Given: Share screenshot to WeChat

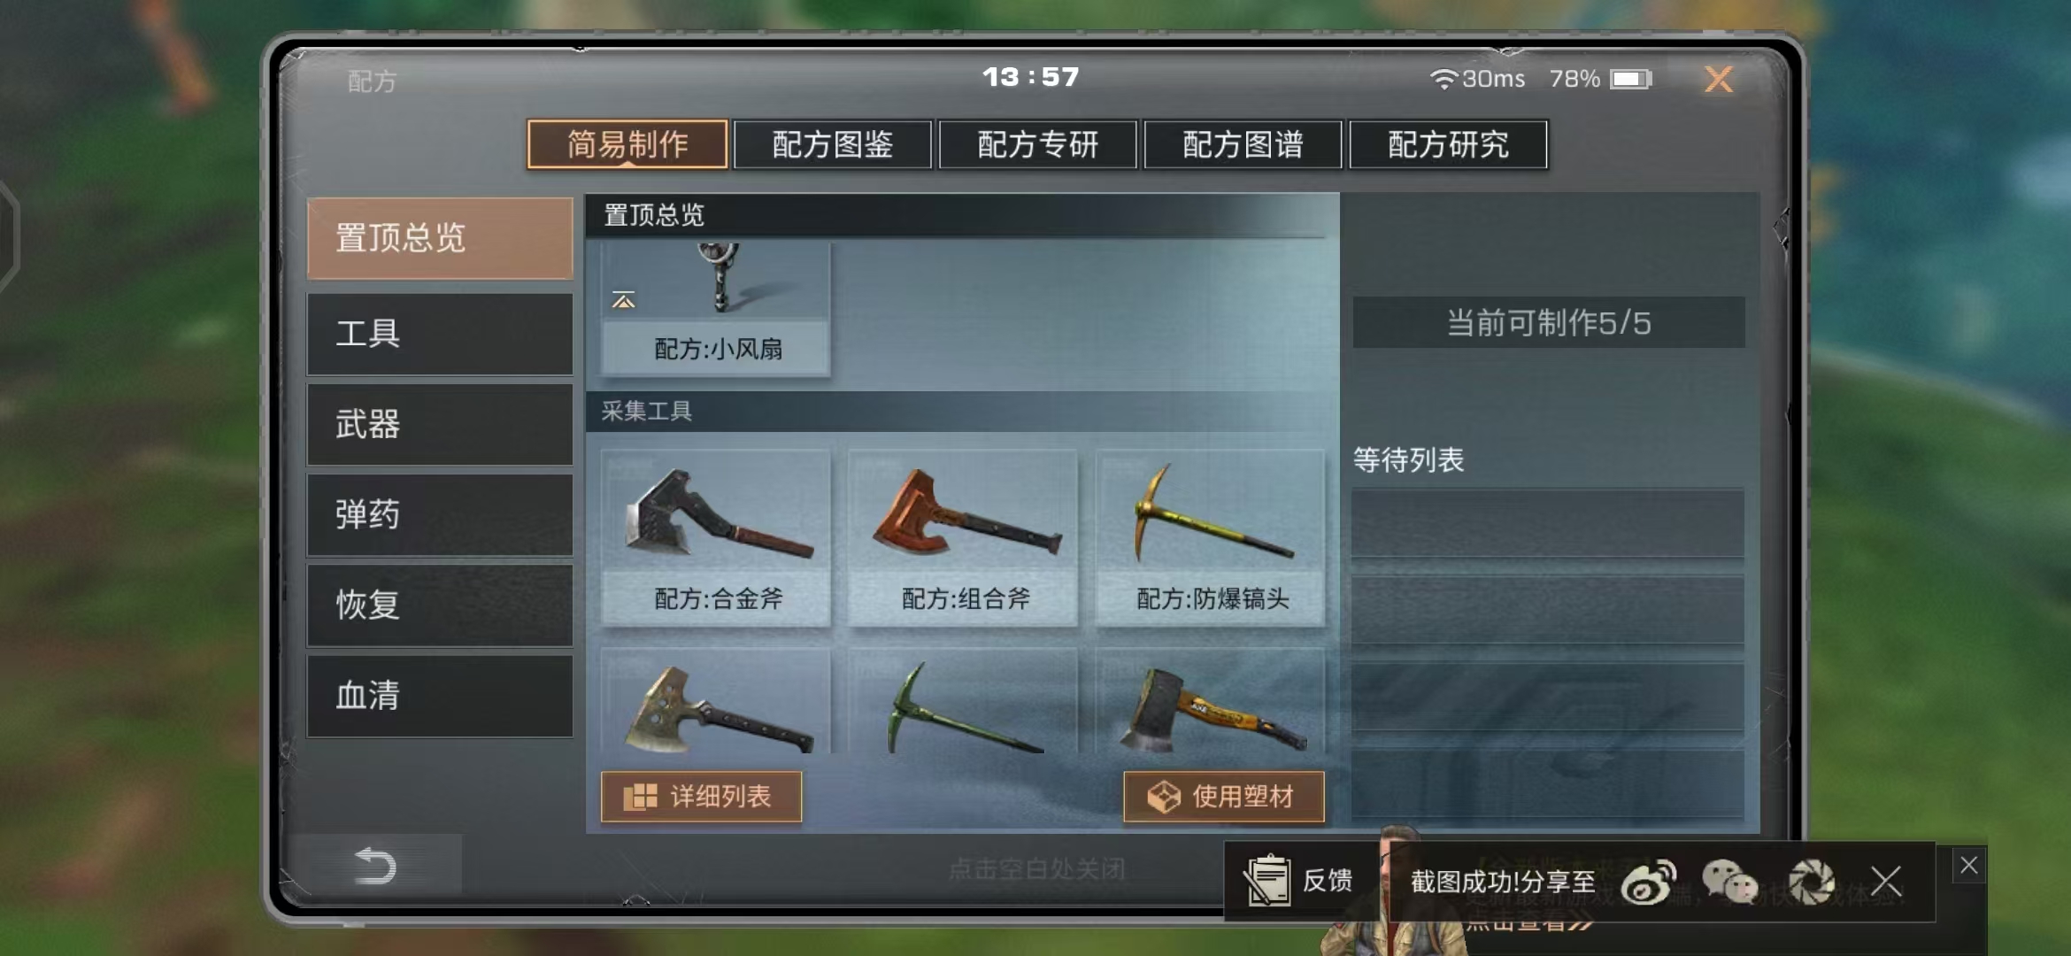Looking at the screenshot, I should pyautogui.click(x=1729, y=883).
